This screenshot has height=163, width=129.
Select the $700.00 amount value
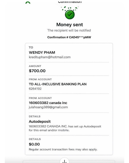click(37, 71)
